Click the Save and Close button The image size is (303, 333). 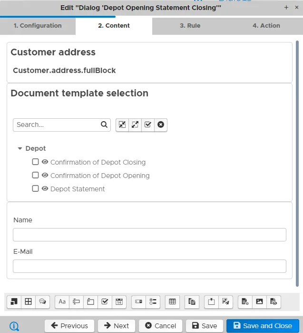[x=263, y=326]
